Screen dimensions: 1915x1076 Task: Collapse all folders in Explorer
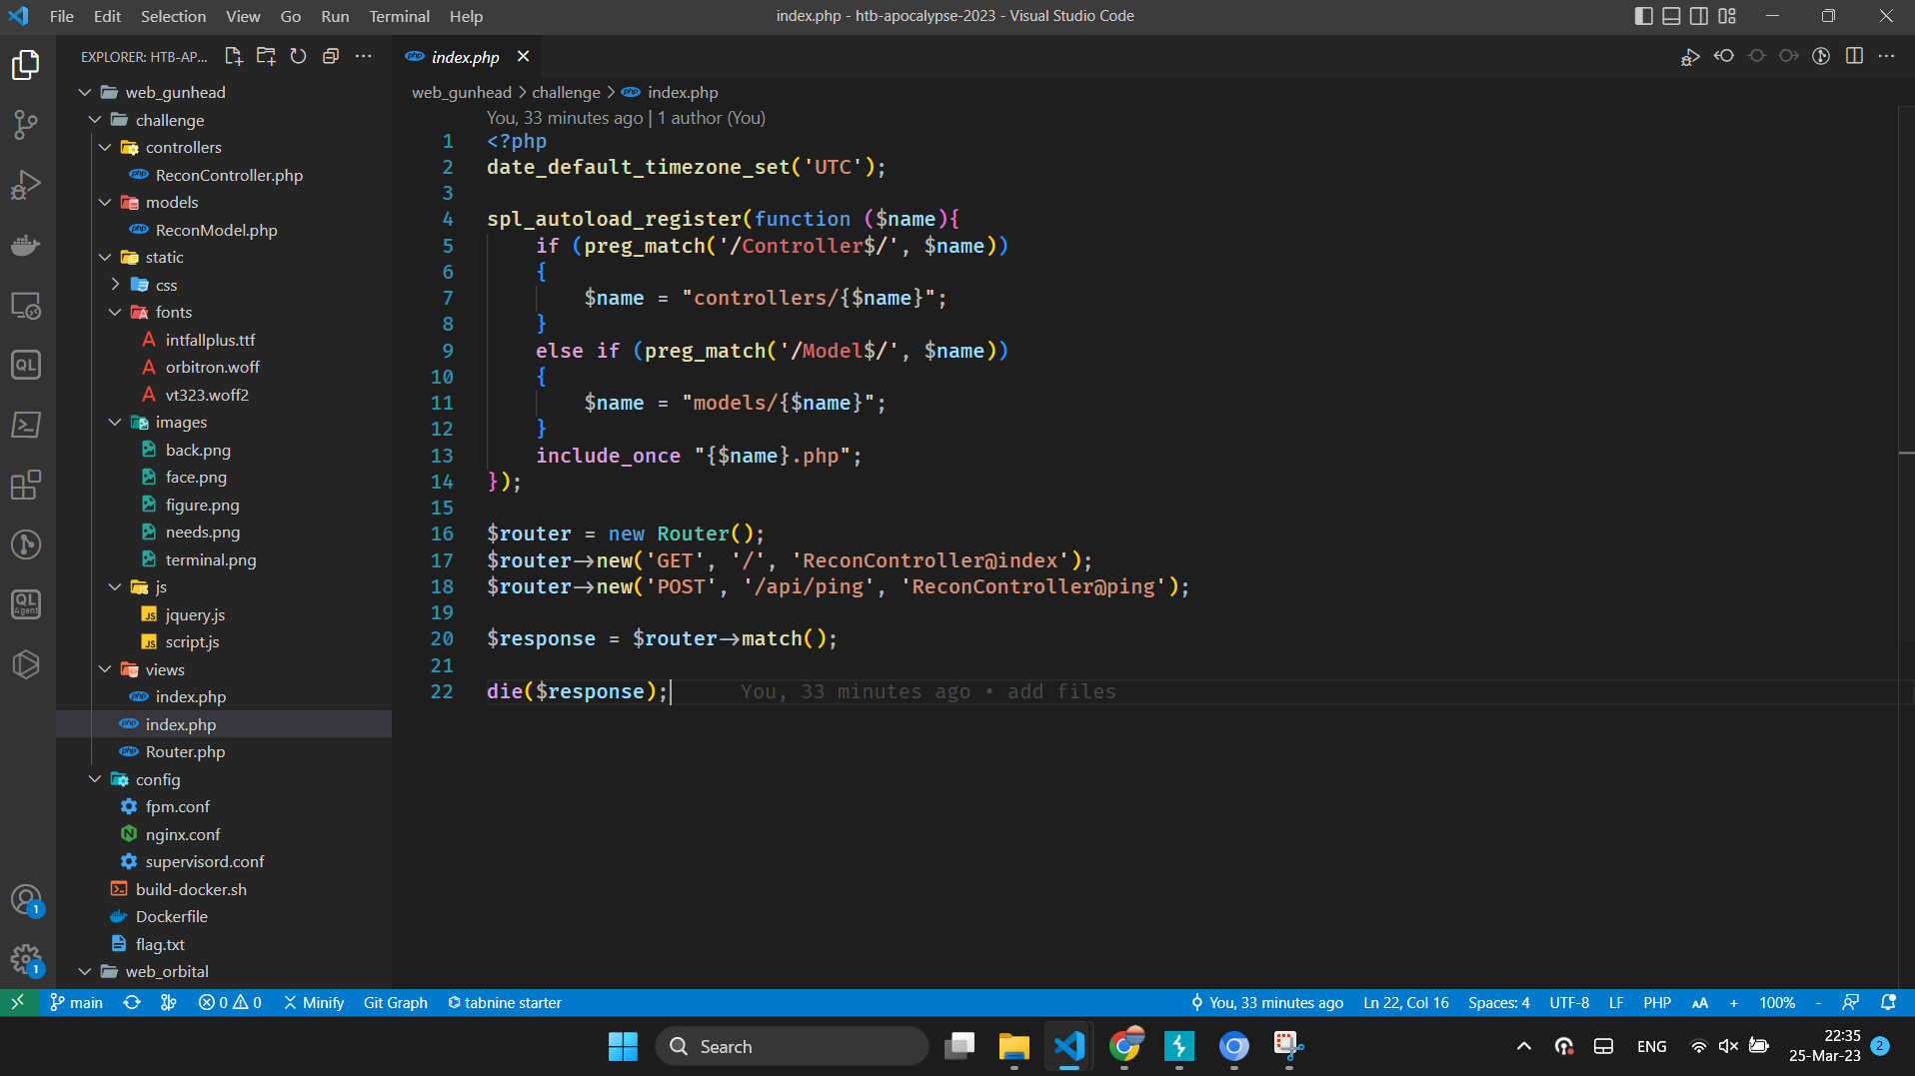pos(331,57)
